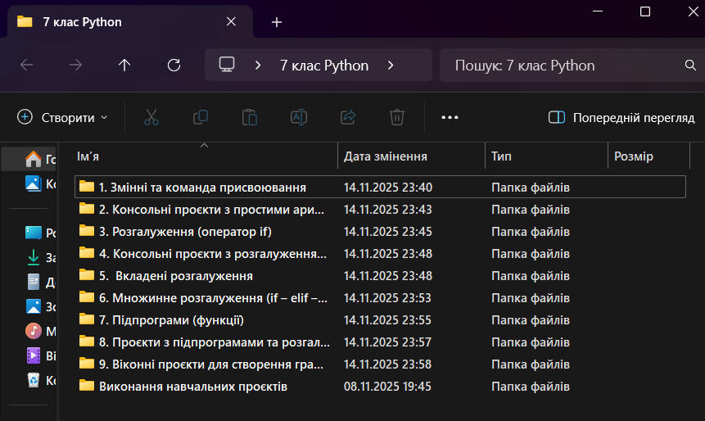
Task: Open Pictures icon in sidebar
Action: coord(34,306)
